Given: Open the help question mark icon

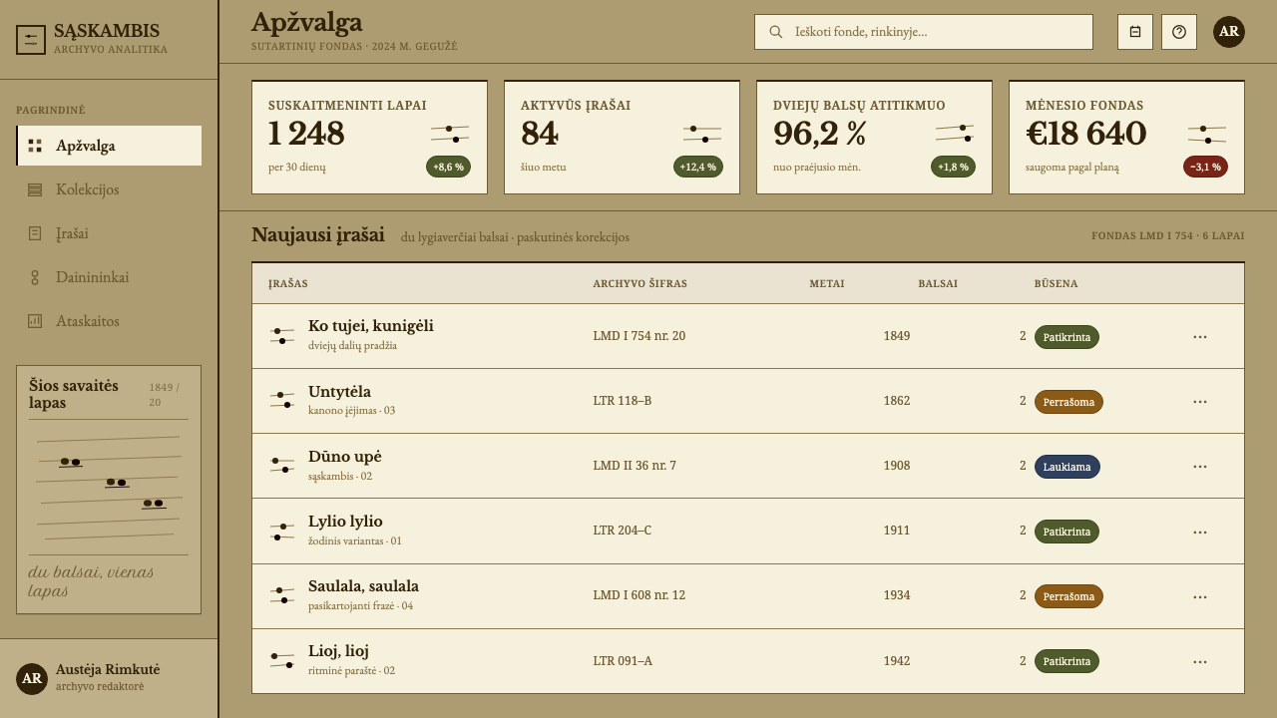Looking at the screenshot, I should (1179, 32).
